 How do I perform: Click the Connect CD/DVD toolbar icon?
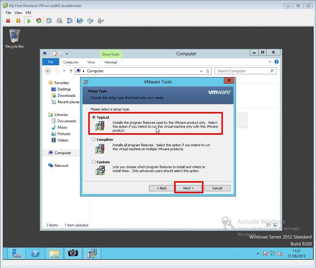tap(90, 21)
